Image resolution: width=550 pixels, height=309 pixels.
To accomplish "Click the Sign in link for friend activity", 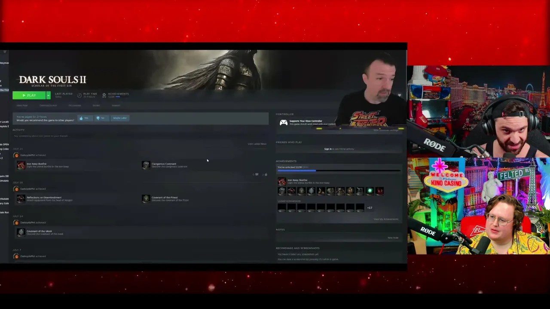I will 328,149.
